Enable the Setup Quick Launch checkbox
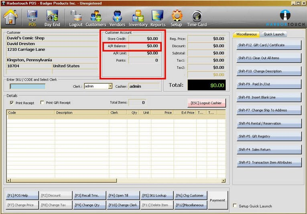 click(x=235, y=206)
